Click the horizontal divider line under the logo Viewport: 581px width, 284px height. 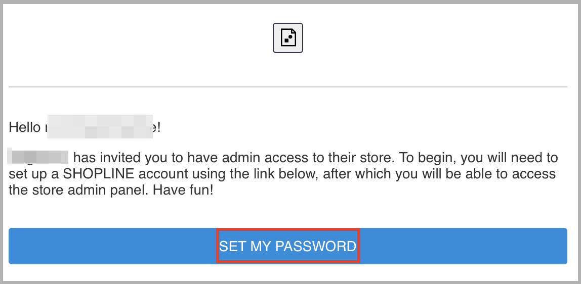[288, 87]
